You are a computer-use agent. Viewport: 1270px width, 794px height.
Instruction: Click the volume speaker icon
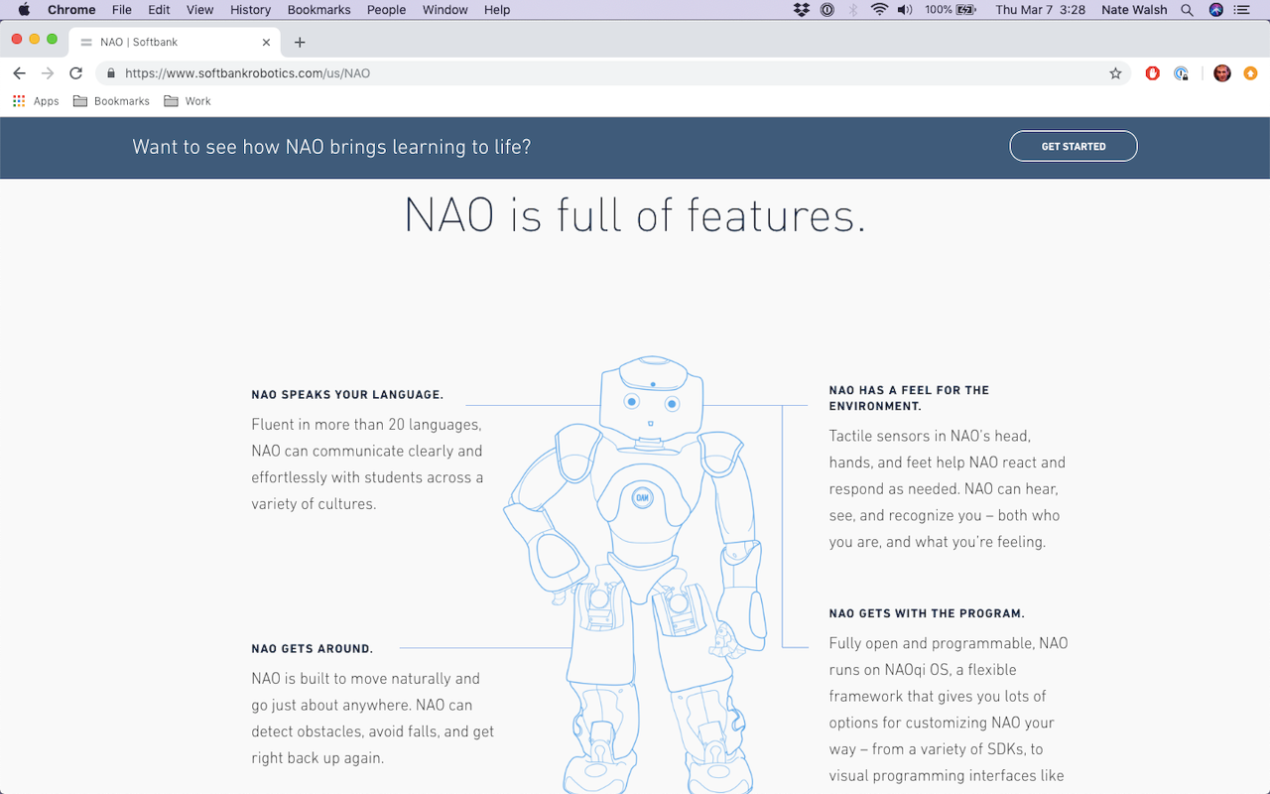[x=904, y=10]
